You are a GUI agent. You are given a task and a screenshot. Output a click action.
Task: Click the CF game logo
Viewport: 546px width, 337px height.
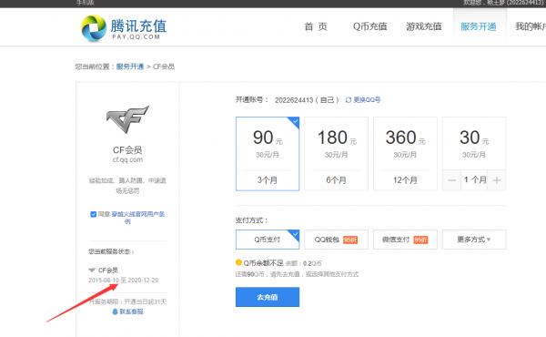click(127, 119)
